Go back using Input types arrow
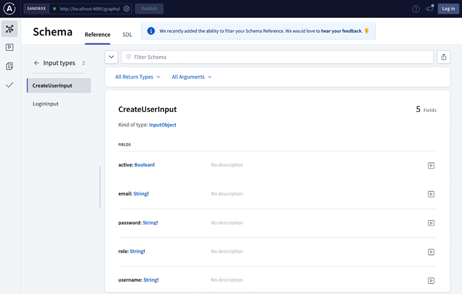This screenshot has width=462, height=294. 36,63
